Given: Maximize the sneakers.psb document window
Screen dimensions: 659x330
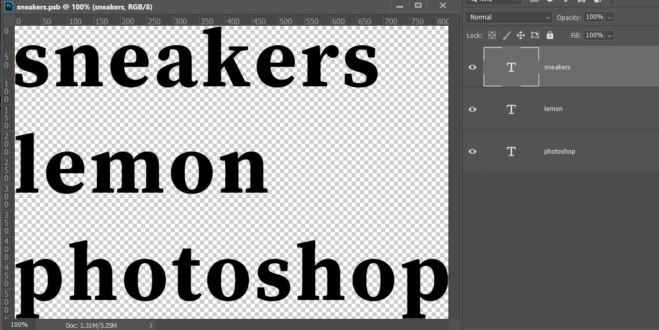Looking at the screenshot, I should point(418,6).
